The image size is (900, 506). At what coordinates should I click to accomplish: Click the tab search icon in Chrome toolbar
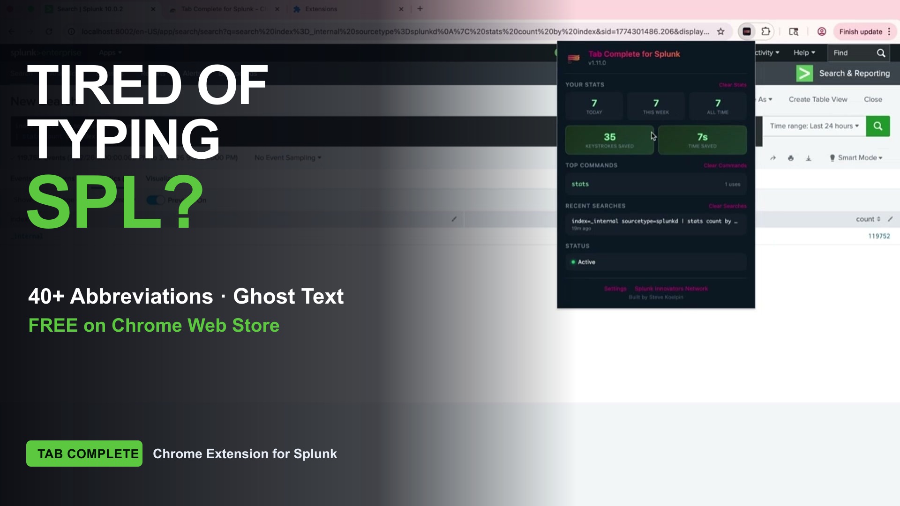tap(794, 31)
